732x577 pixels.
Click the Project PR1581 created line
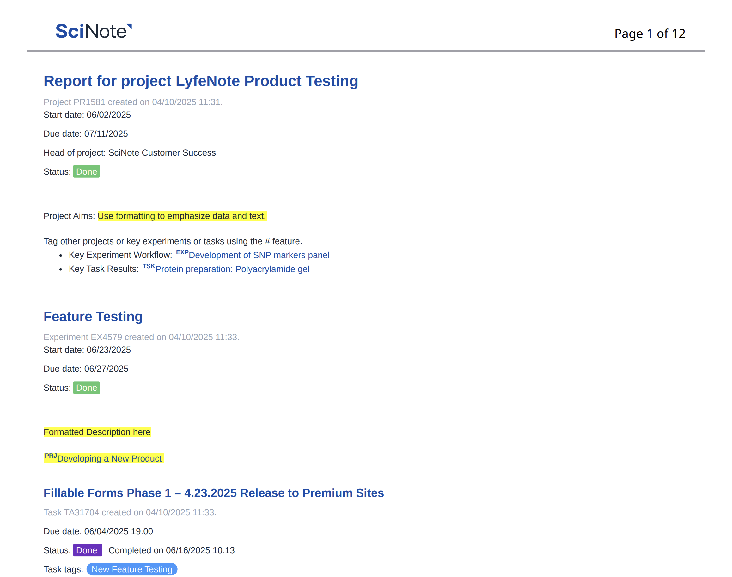click(133, 102)
